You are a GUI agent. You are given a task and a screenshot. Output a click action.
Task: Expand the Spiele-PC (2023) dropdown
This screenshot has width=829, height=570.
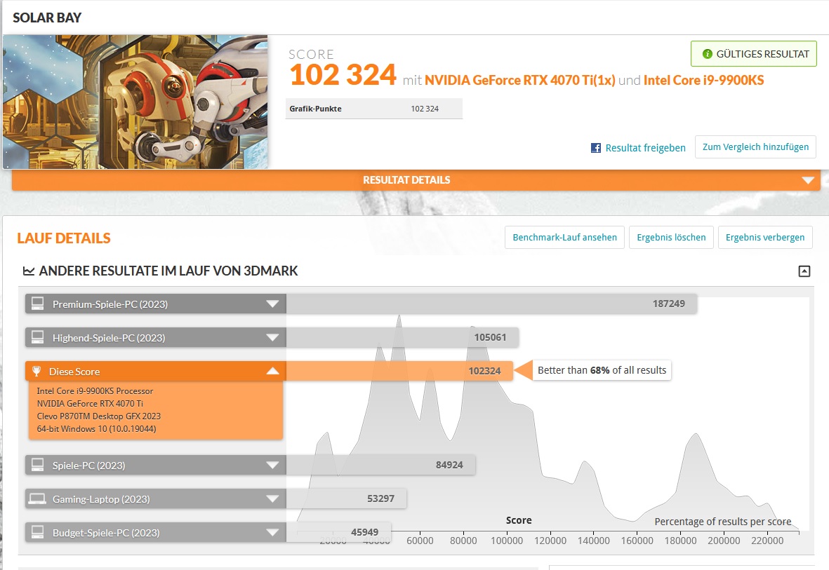click(273, 465)
